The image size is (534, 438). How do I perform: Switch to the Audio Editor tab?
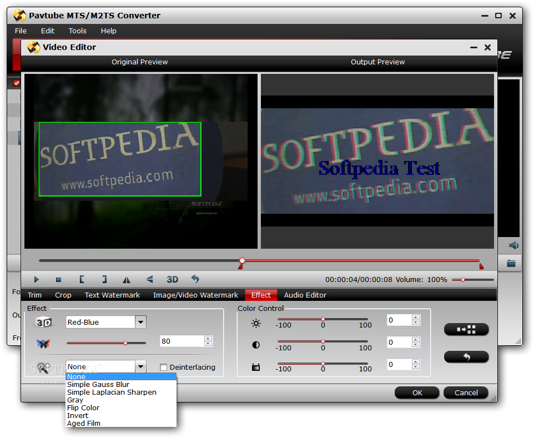tap(305, 295)
